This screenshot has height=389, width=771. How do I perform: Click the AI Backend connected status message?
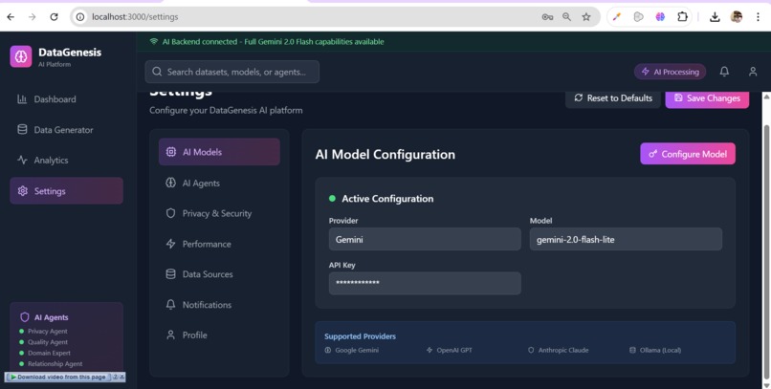pyautogui.click(x=273, y=42)
